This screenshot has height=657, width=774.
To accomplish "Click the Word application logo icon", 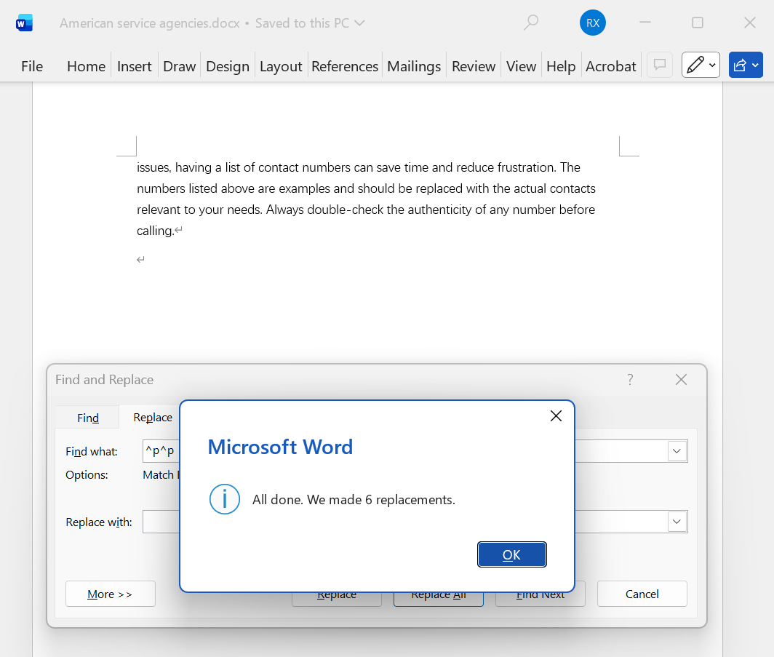I will point(24,23).
